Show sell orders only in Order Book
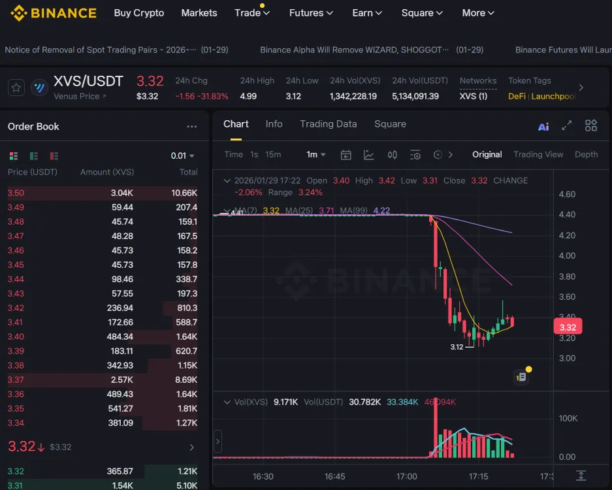The image size is (612, 490). [x=54, y=156]
